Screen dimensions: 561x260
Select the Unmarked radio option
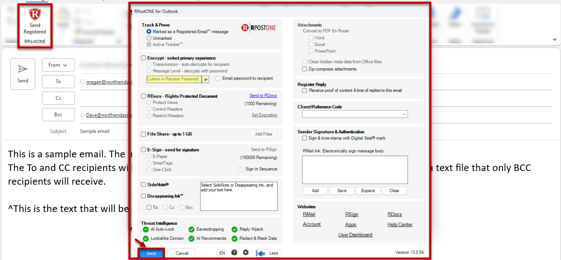(149, 38)
